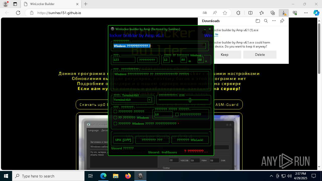Toggle the third checkbox with Windows in its label
The height and width of the screenshot is (181, 322).
[x=115, y=123]
